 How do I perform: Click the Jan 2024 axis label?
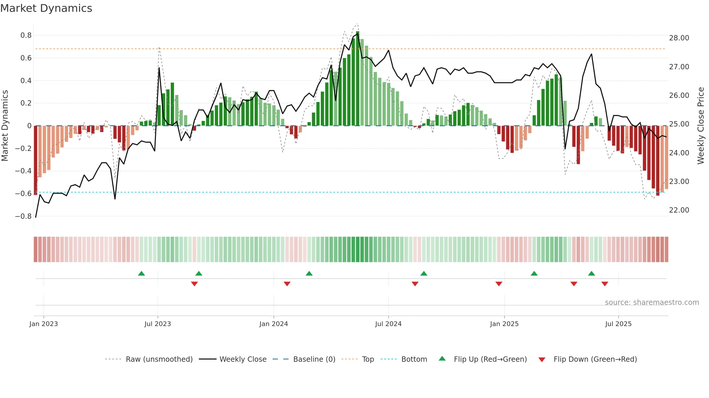point(274,324)
